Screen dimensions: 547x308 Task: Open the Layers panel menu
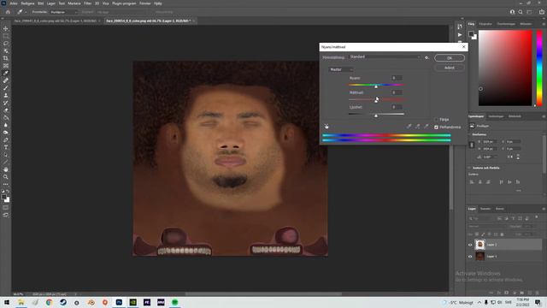tap(544, 209)
